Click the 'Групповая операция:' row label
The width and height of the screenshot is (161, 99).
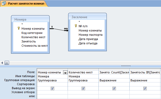coord(20,80)
